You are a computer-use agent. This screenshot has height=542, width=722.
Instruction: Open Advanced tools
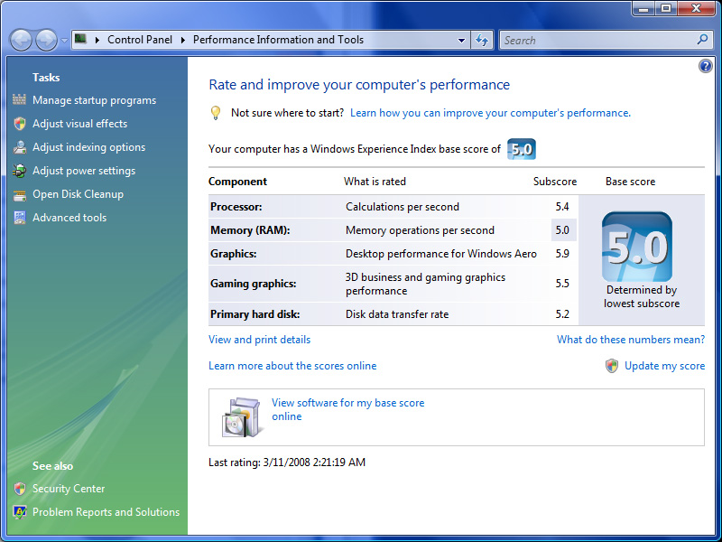[x=69, y=218]
